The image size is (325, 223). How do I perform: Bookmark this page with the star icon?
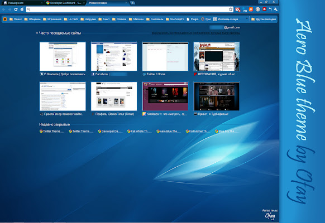click(231, 9)
